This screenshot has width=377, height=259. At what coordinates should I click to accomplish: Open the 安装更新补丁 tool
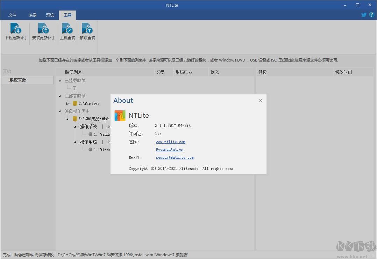43,31
